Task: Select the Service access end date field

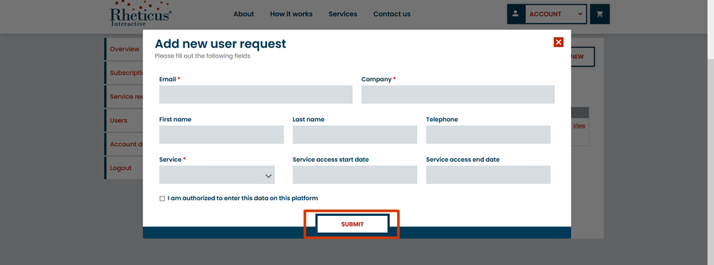Action: point(488,175)
